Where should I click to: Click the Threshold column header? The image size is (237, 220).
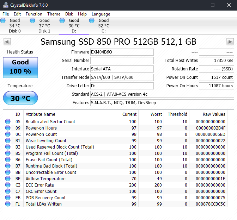click(x=177, y=114)
